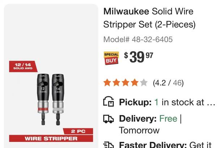The height and width of the screenshot is (148, 217).
Task: Click the 12/14 Solid AWG red badge
Action: coord(23,66)
